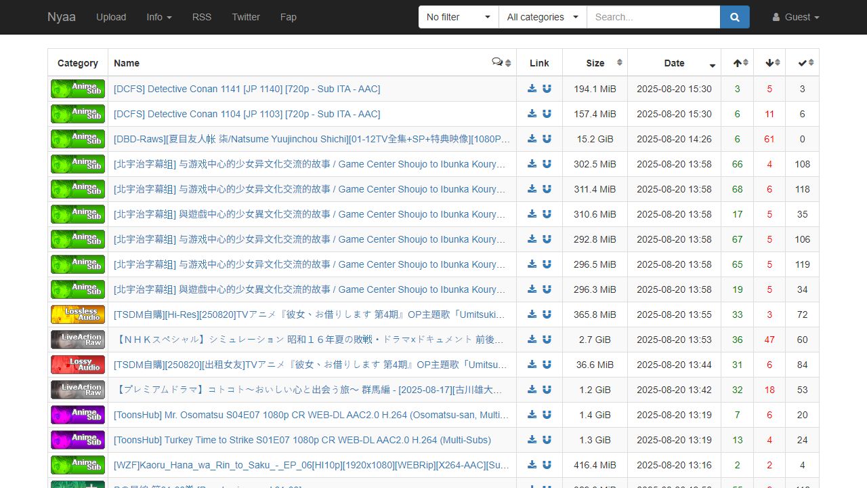Open magnet link for Natsume Yuujinchou Shichi
867x488 pixels.
click(x=547, y=138)
